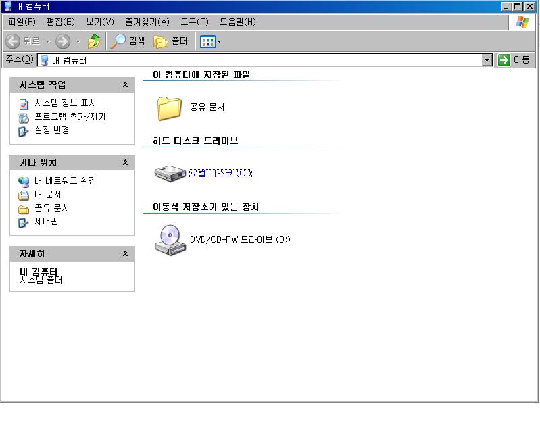Open the 보기(V) menu
The image size is (540, 421).
click(100, 22)
